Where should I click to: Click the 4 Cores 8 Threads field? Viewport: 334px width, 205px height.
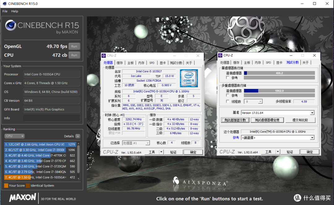coord(51,83)
